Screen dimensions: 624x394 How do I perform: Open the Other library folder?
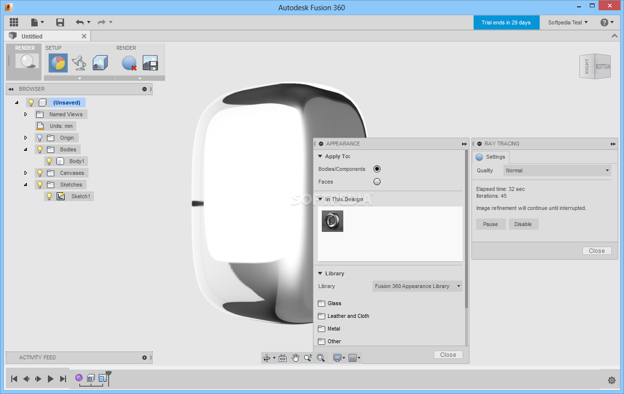click(330, 341)
